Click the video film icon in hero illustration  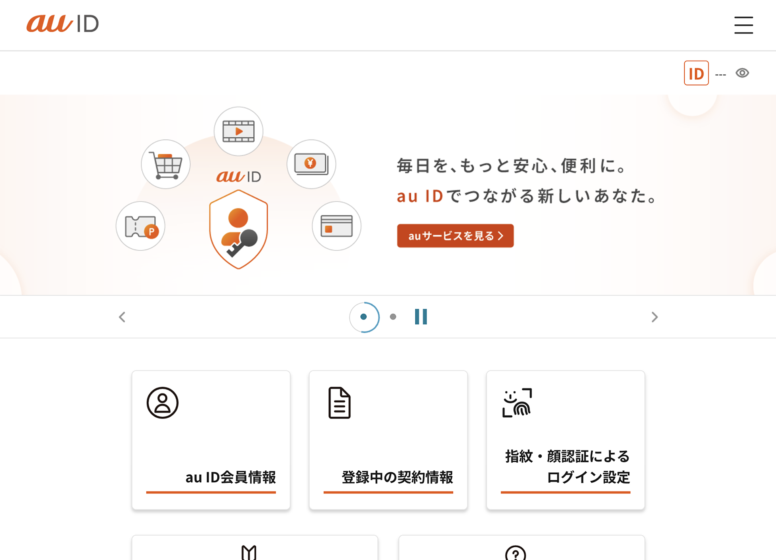coord(238,130)
